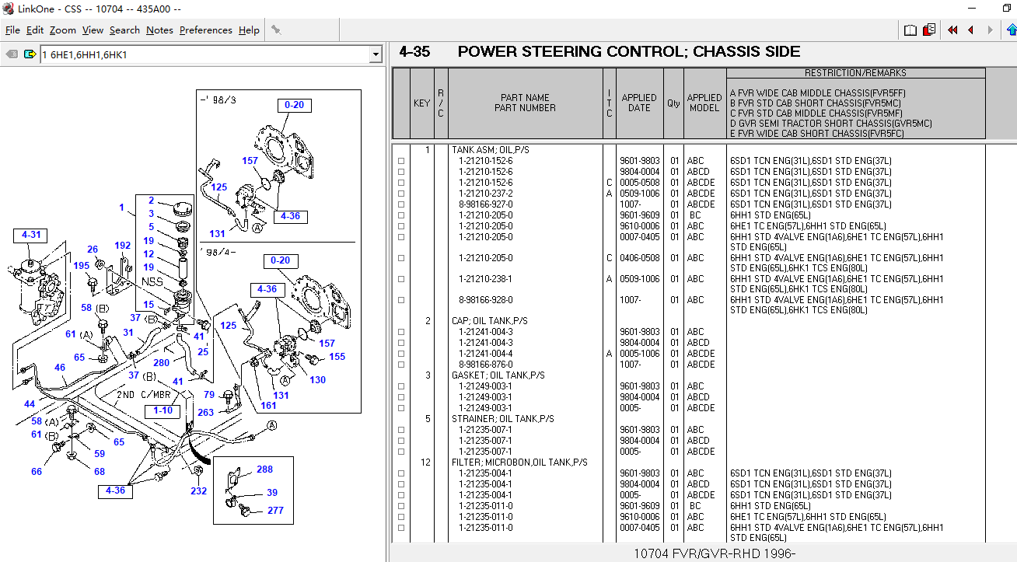Viewport: 1017px width, 562px height.
Task: Open the View menu
Action: pos(93,30)
